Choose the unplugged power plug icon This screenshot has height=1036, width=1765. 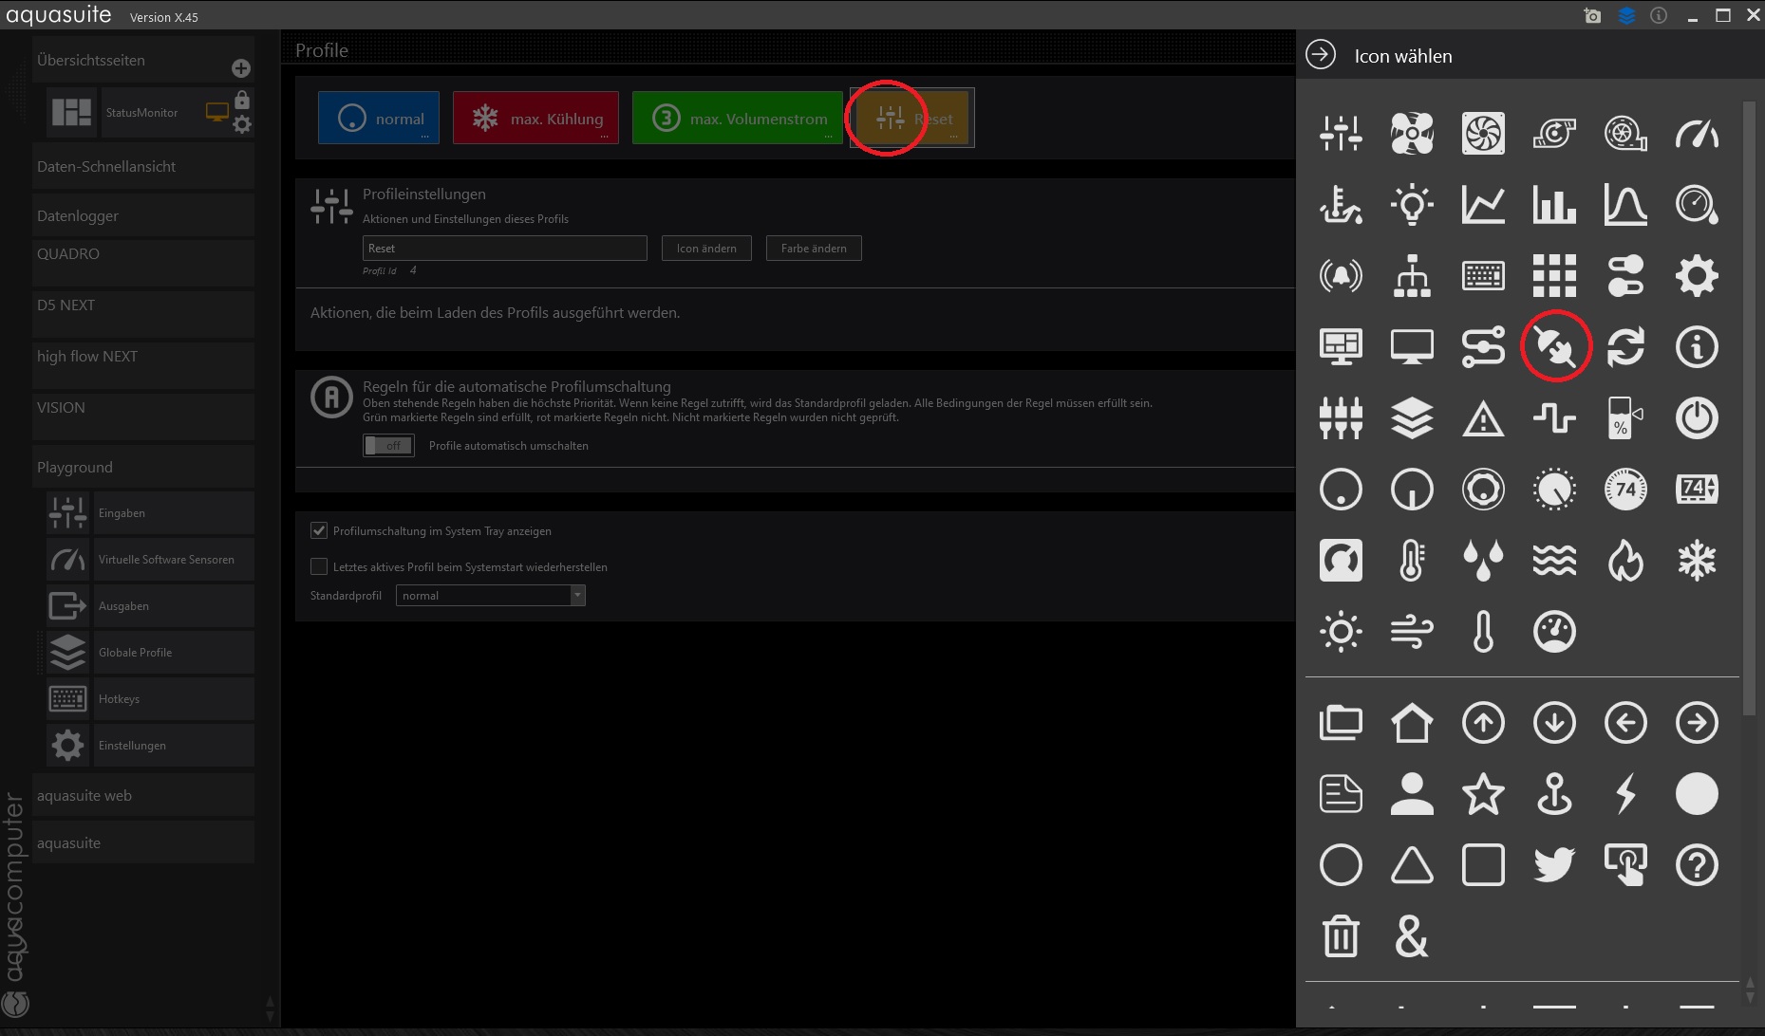click(1554, 347)
